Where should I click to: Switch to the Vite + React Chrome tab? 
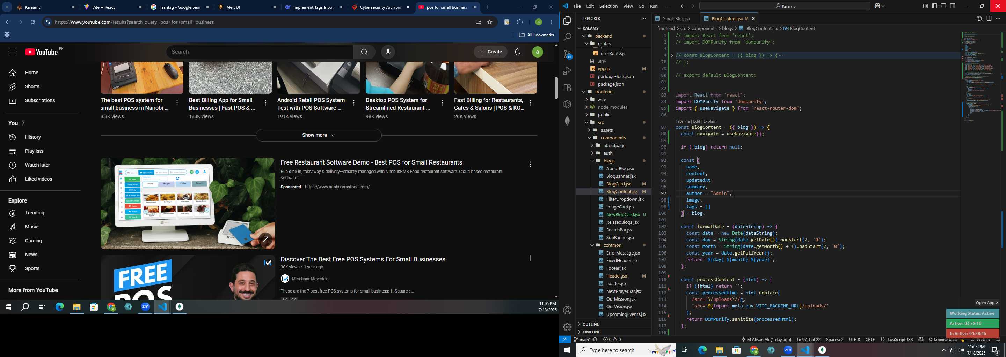(x=113, y=7)
